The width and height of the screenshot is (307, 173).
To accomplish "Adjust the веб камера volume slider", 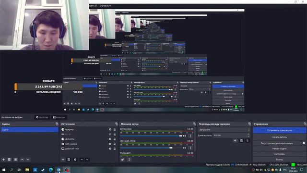I will click(151, 136).
